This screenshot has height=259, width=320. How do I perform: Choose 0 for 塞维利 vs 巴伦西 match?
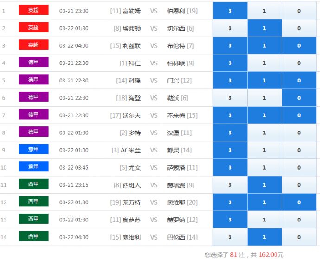click(299, 237)
